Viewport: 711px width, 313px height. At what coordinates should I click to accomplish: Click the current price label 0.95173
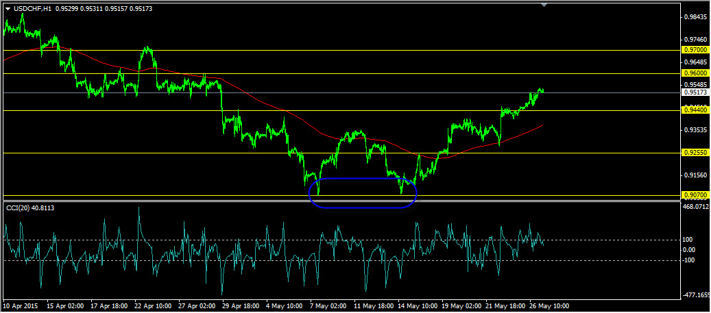[x=695, y=92]
